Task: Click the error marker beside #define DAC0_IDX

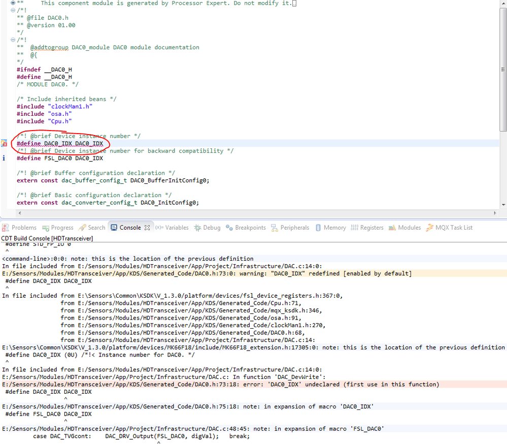Action: point(4,143)
